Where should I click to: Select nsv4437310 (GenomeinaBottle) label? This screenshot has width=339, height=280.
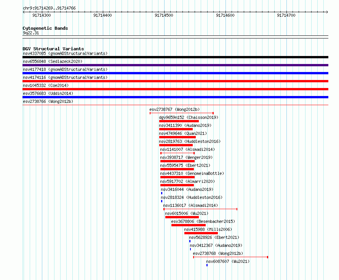[192, 173]
